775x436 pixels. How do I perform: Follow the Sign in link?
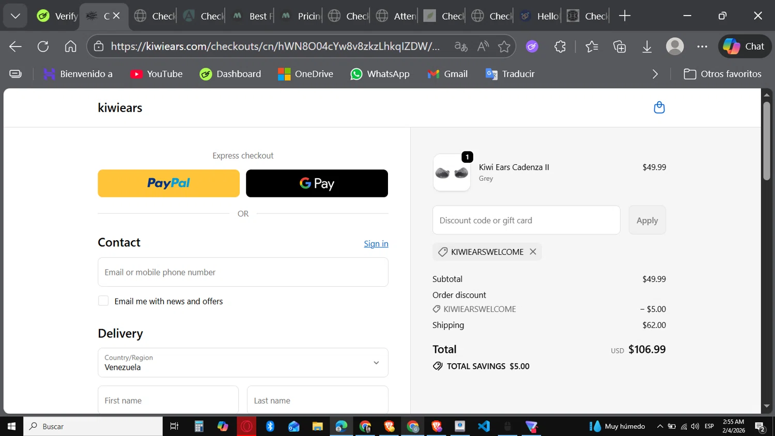click(376, 244)
